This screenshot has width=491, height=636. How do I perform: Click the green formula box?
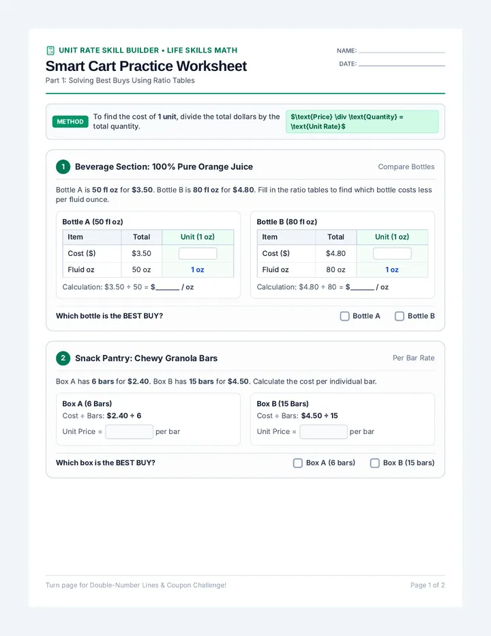tap(362, 121)
